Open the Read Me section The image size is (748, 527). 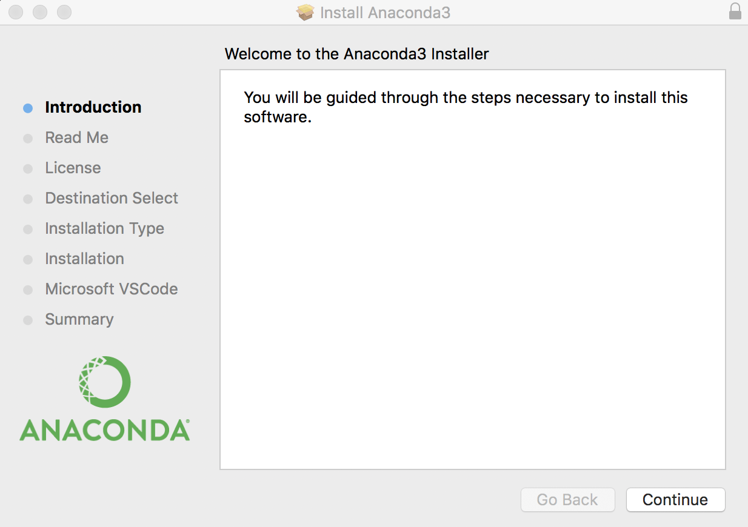(x=76, y=138)
